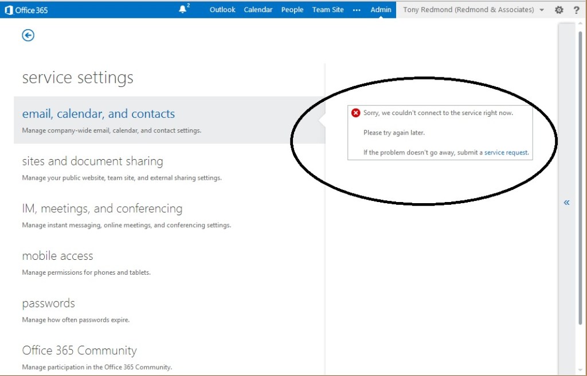Click the back arrow navigation icon
The image size is (587, 376).
28,35
